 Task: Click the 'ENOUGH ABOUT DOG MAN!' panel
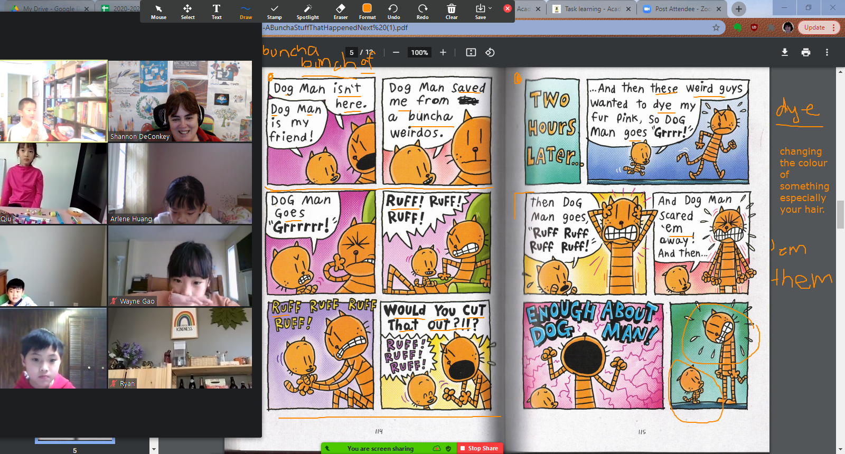coord(594,355)
